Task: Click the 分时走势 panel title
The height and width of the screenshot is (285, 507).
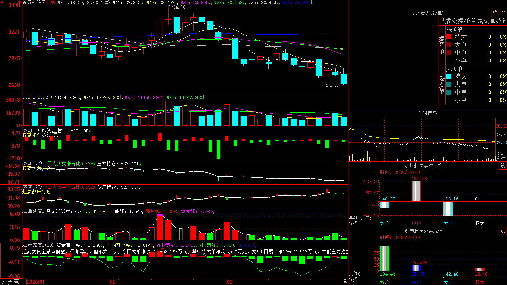Action: 427,113
